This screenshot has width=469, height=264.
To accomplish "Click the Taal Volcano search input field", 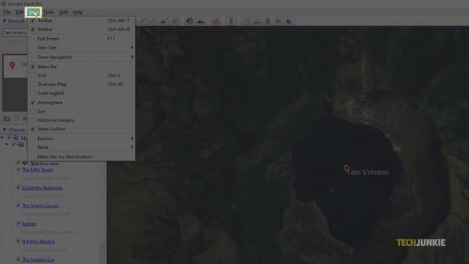I will coord(15,32).
